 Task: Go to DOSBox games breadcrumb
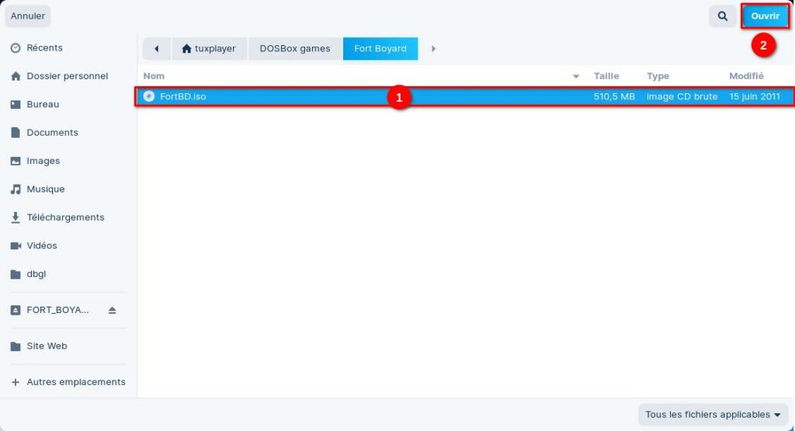tap(294, 49)
